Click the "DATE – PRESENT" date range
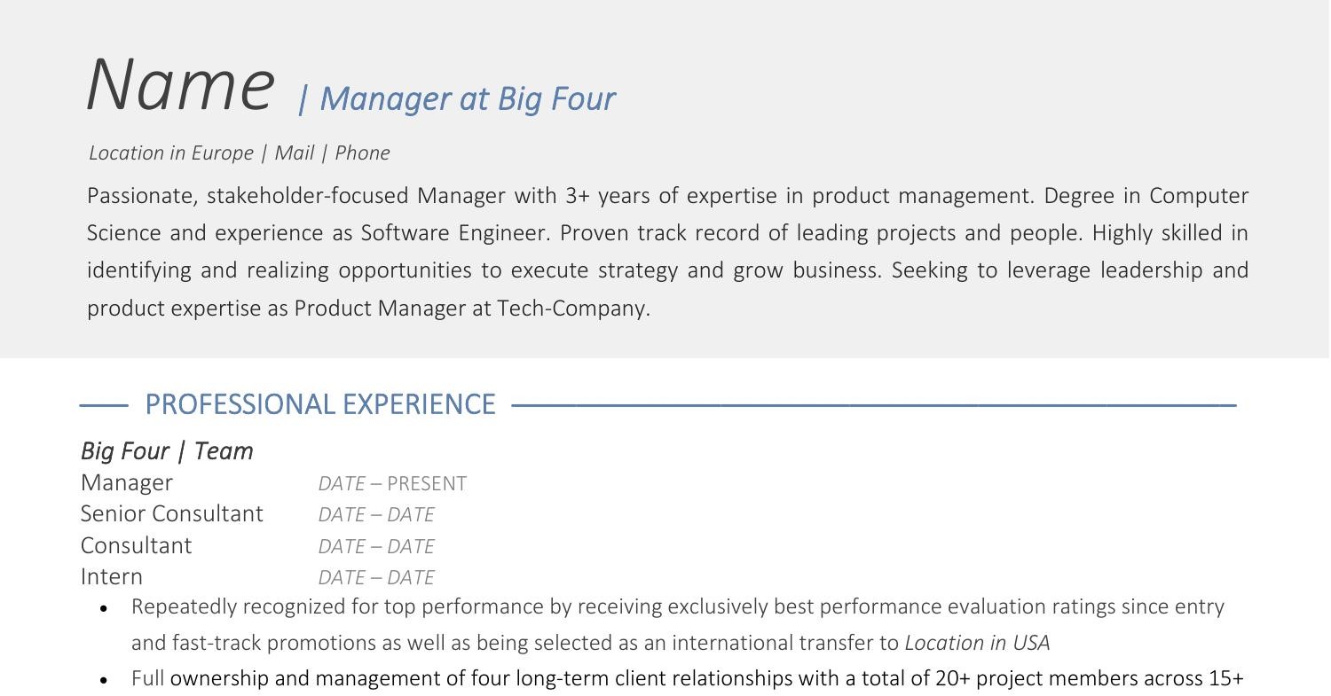Image resolution: width=1331 pixels, height=696 pixels. (392, 484)
